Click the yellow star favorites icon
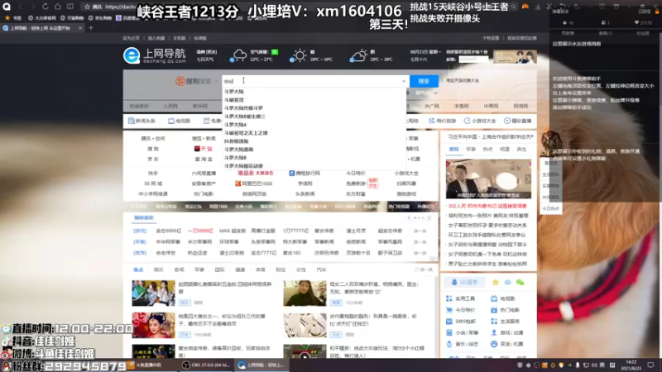The width and height of the screenshot is (662, 372). click(495, 282)
